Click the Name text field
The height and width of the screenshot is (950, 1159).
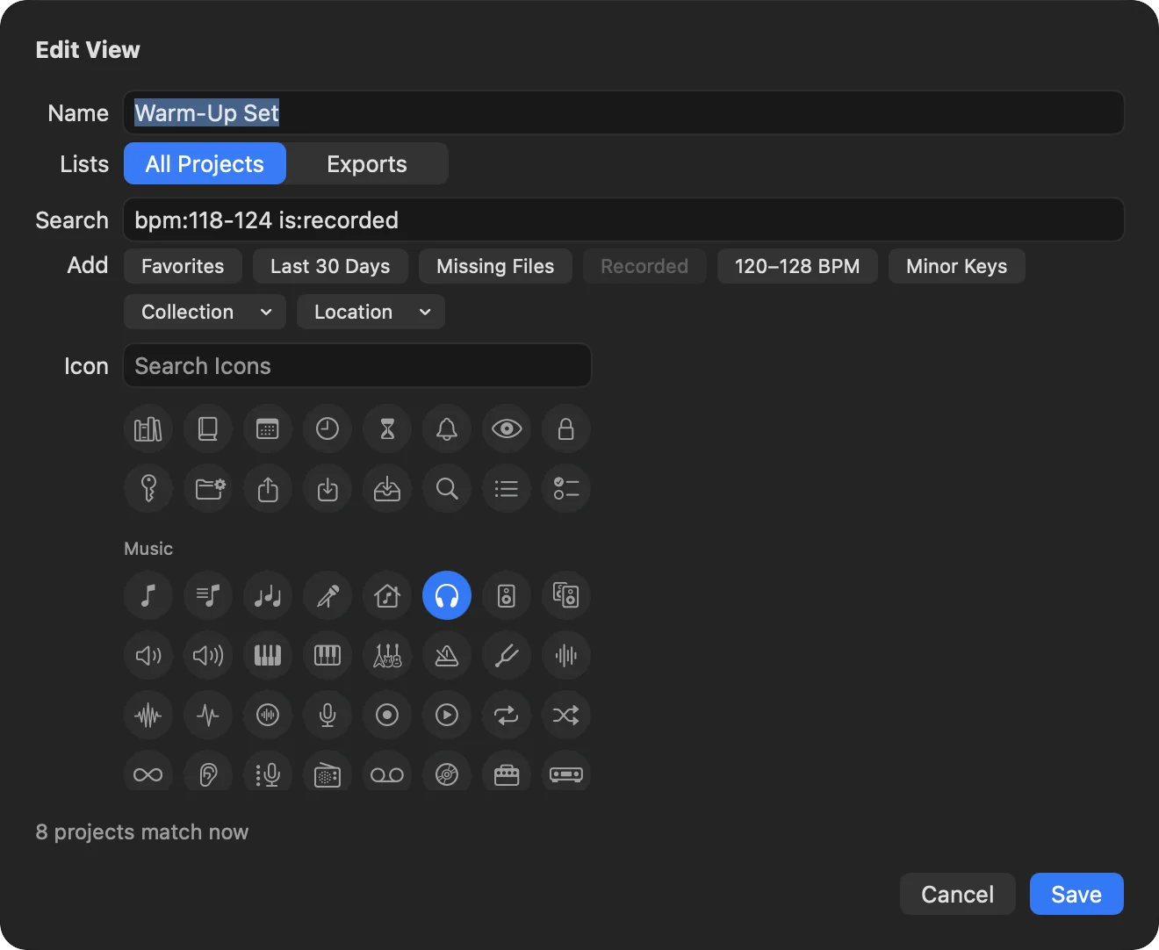coord(623,112)
